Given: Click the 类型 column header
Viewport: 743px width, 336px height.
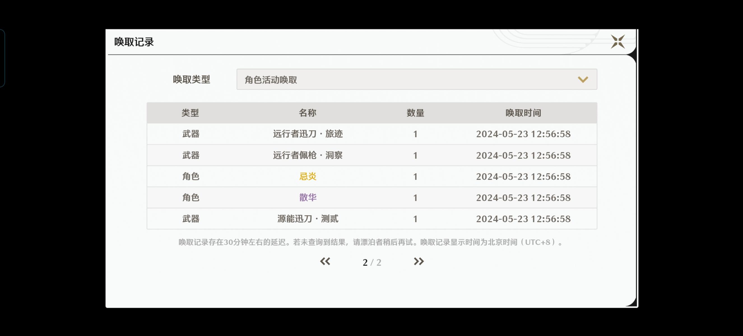Looking at the screenshot, I should 190,113.
